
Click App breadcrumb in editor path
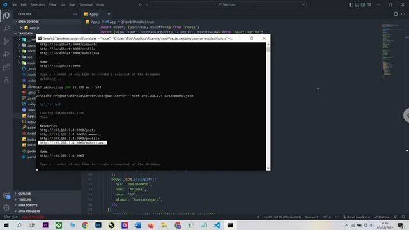[112, 22]
